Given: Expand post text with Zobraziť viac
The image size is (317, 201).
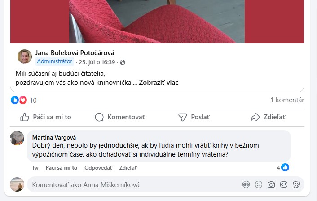Looking at the screenshot, I should click(x=158, y=83).
